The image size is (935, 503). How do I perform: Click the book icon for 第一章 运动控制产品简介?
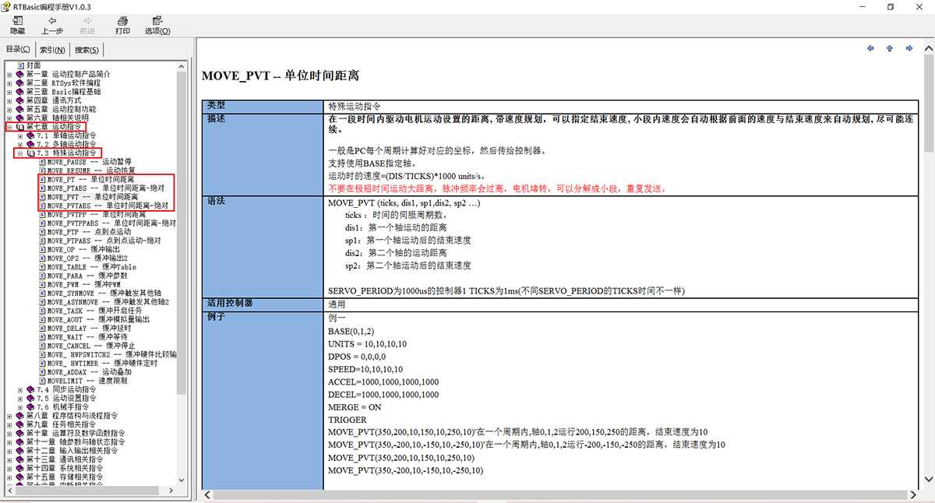[x=20, y=74]
